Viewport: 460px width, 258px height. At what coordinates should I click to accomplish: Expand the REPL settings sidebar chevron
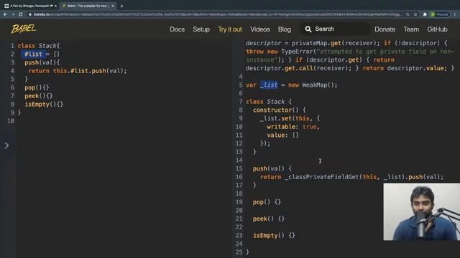[6, 145]
